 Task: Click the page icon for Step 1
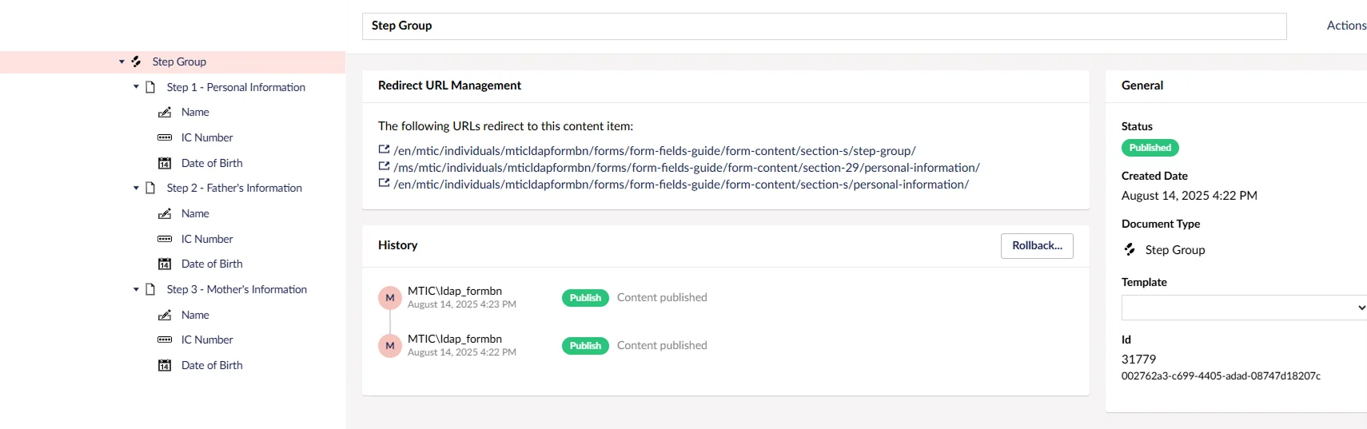150,87
